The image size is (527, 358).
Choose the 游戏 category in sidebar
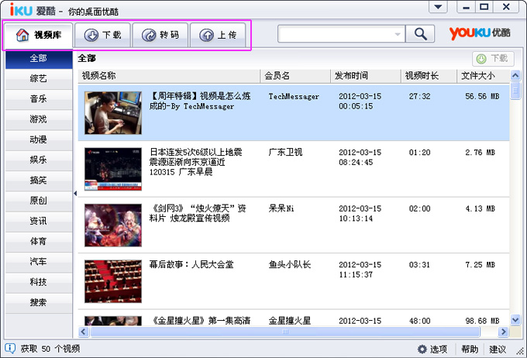point(38,119)
